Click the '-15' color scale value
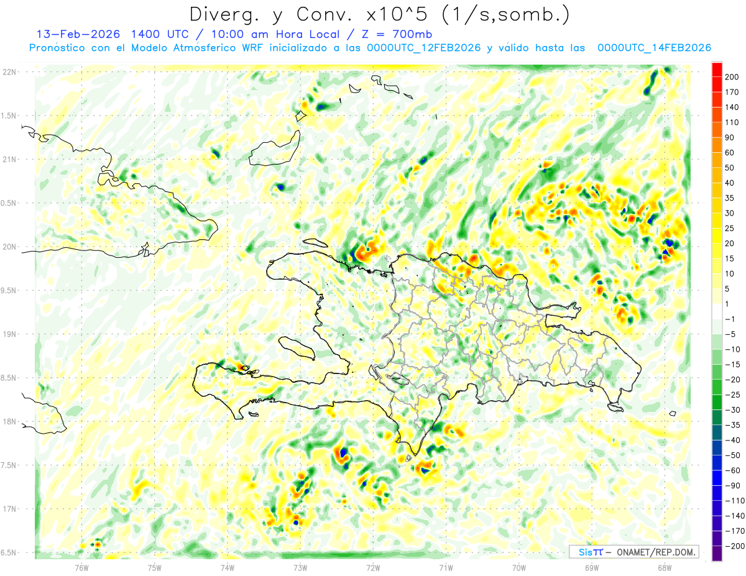The width and height of the screenshot is (746, 576). (x=732, y=364)
